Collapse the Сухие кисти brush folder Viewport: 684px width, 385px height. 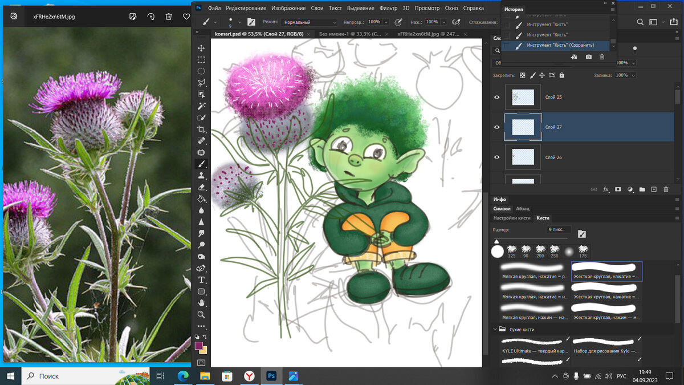(x=495, y=329)
